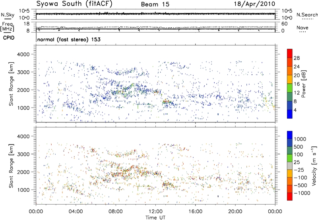Click the '-1000' velocity colorbar label
The height and width of the screenshot is (220, 318).
click(302, 193)
